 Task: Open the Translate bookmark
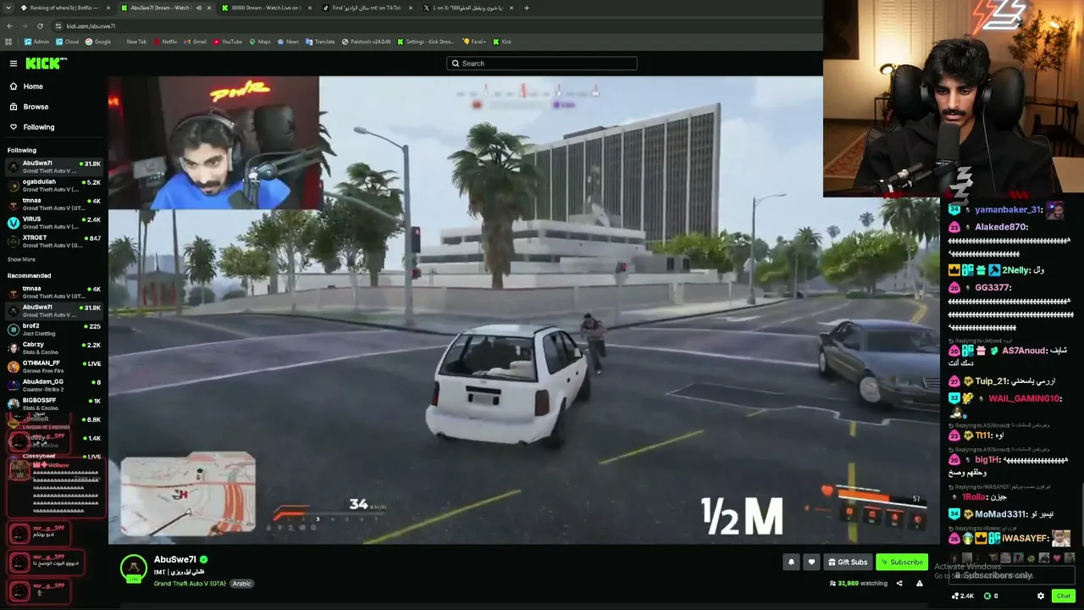320,42
